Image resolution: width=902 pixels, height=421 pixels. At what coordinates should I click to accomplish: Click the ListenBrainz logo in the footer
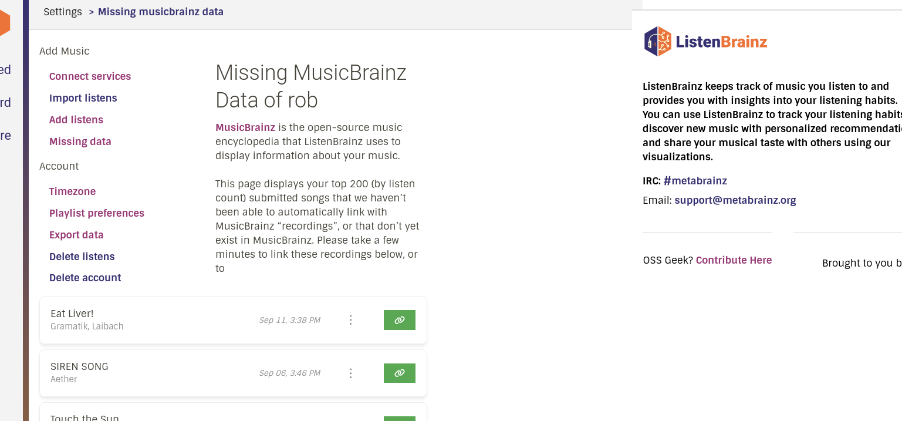(x=705, y=42)
